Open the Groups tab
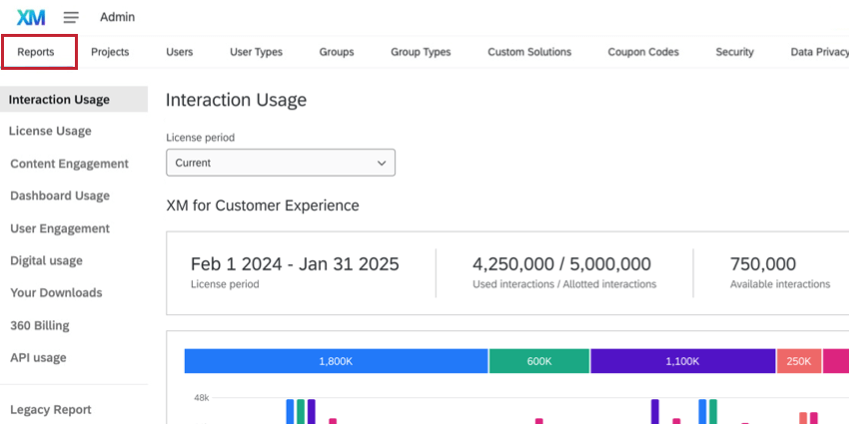 pos(337,52)
